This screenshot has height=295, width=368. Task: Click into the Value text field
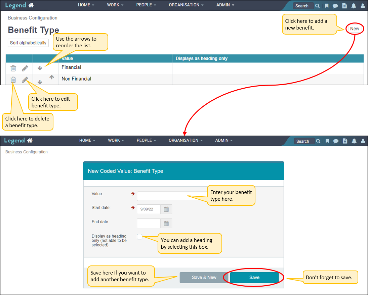point(161,196)
